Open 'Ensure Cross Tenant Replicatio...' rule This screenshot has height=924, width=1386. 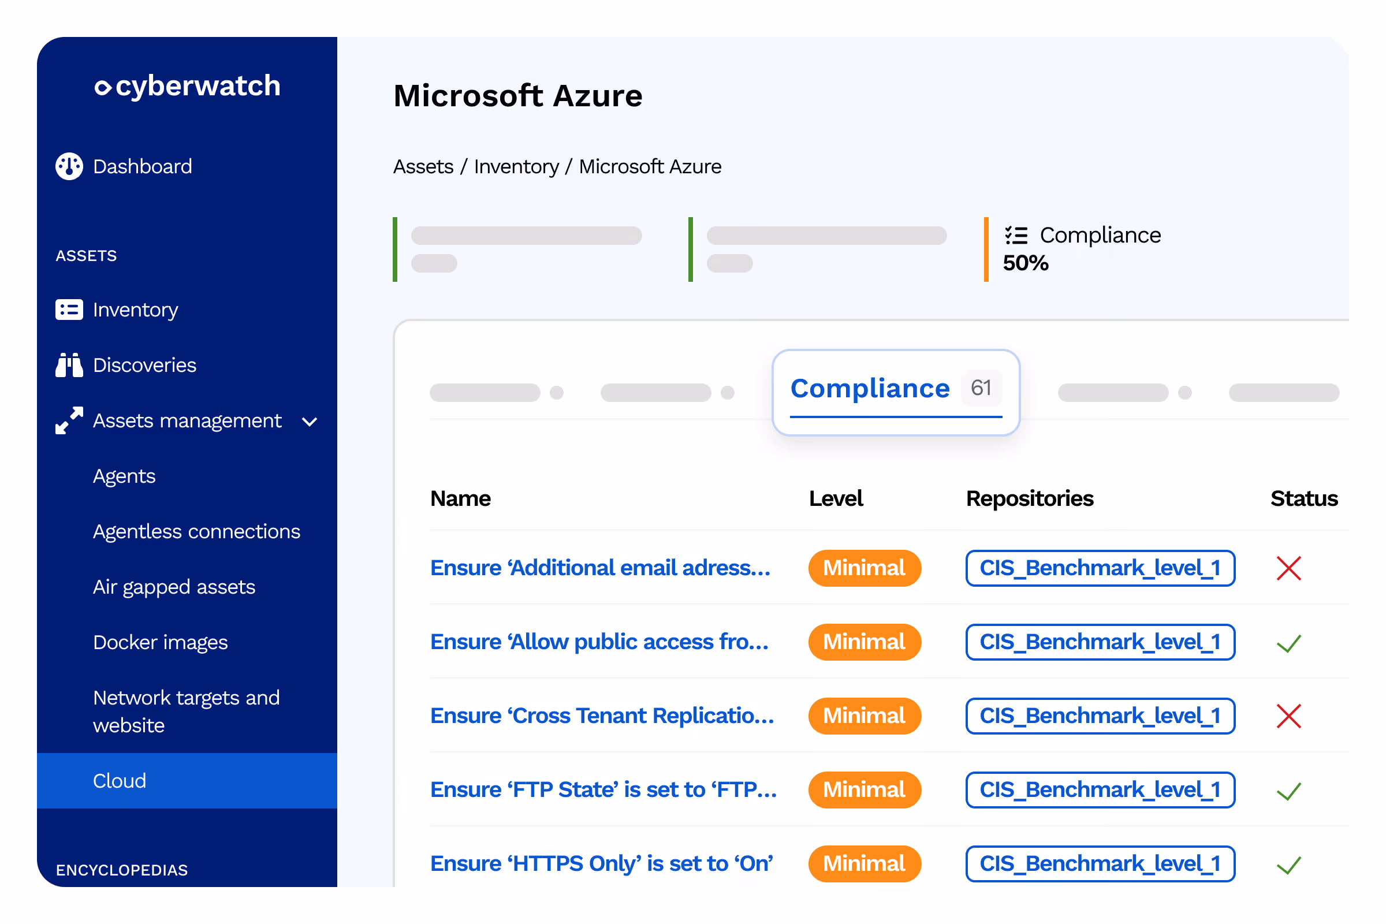602,716
